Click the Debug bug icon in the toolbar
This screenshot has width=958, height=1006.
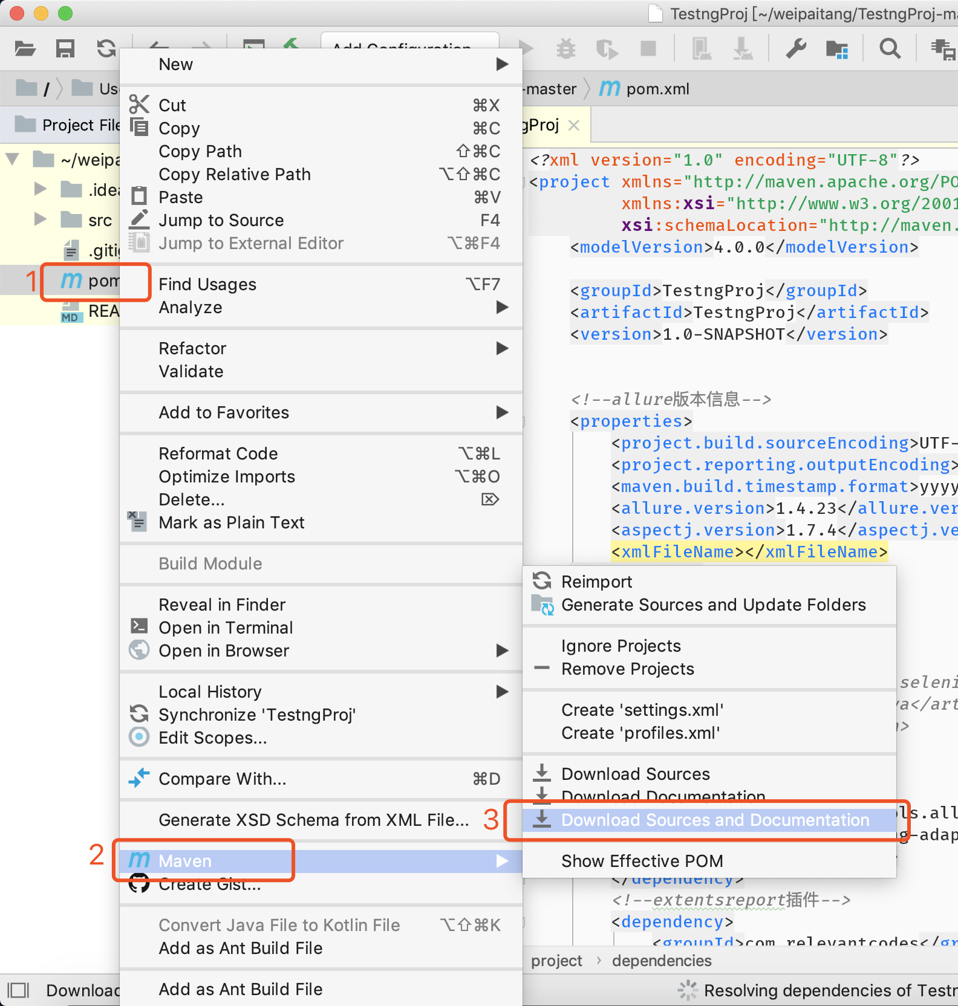point(566,48)
